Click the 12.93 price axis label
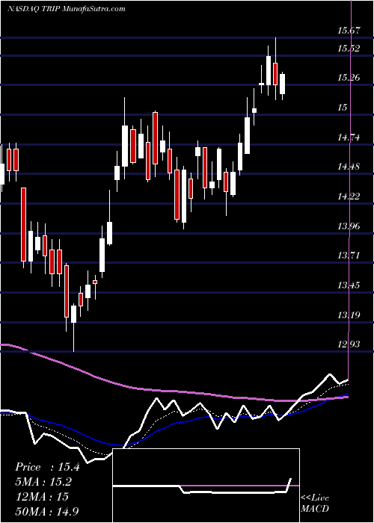374x523 pixels. [x=349, y=344]
